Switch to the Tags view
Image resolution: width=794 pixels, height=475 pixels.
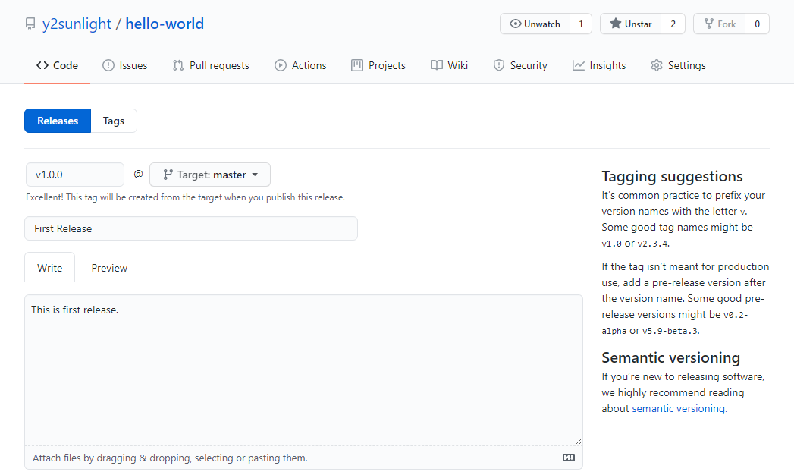[114, 121]
